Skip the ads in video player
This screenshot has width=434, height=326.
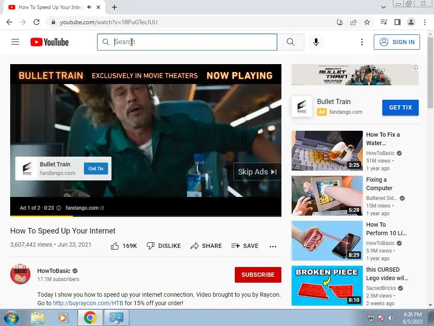[257, 171]
